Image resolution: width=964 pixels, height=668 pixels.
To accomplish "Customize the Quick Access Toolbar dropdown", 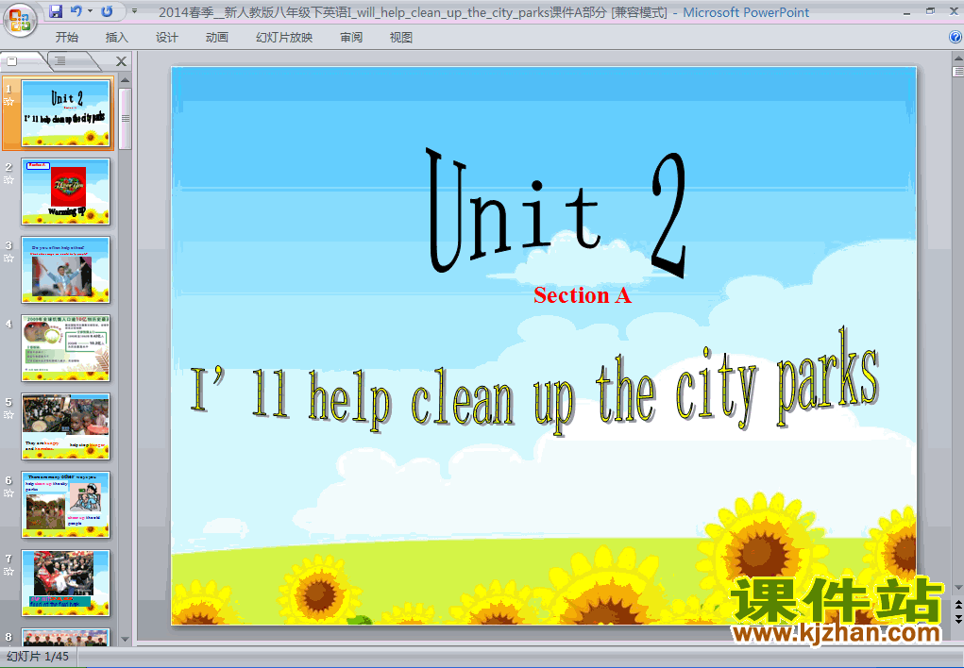I will click(134, 11).
